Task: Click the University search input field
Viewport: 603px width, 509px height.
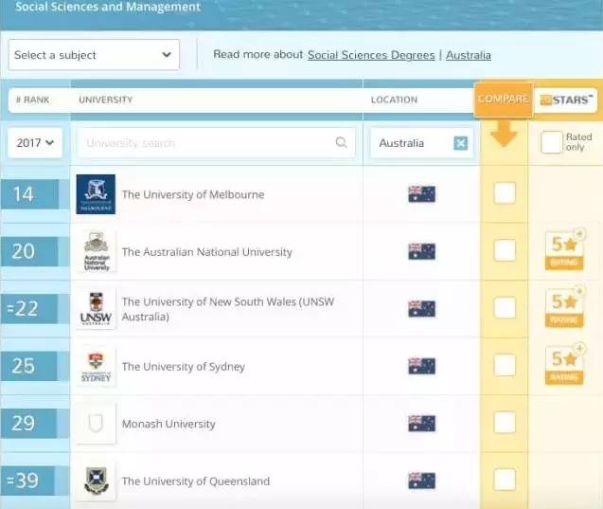Action: coord(216,143)
